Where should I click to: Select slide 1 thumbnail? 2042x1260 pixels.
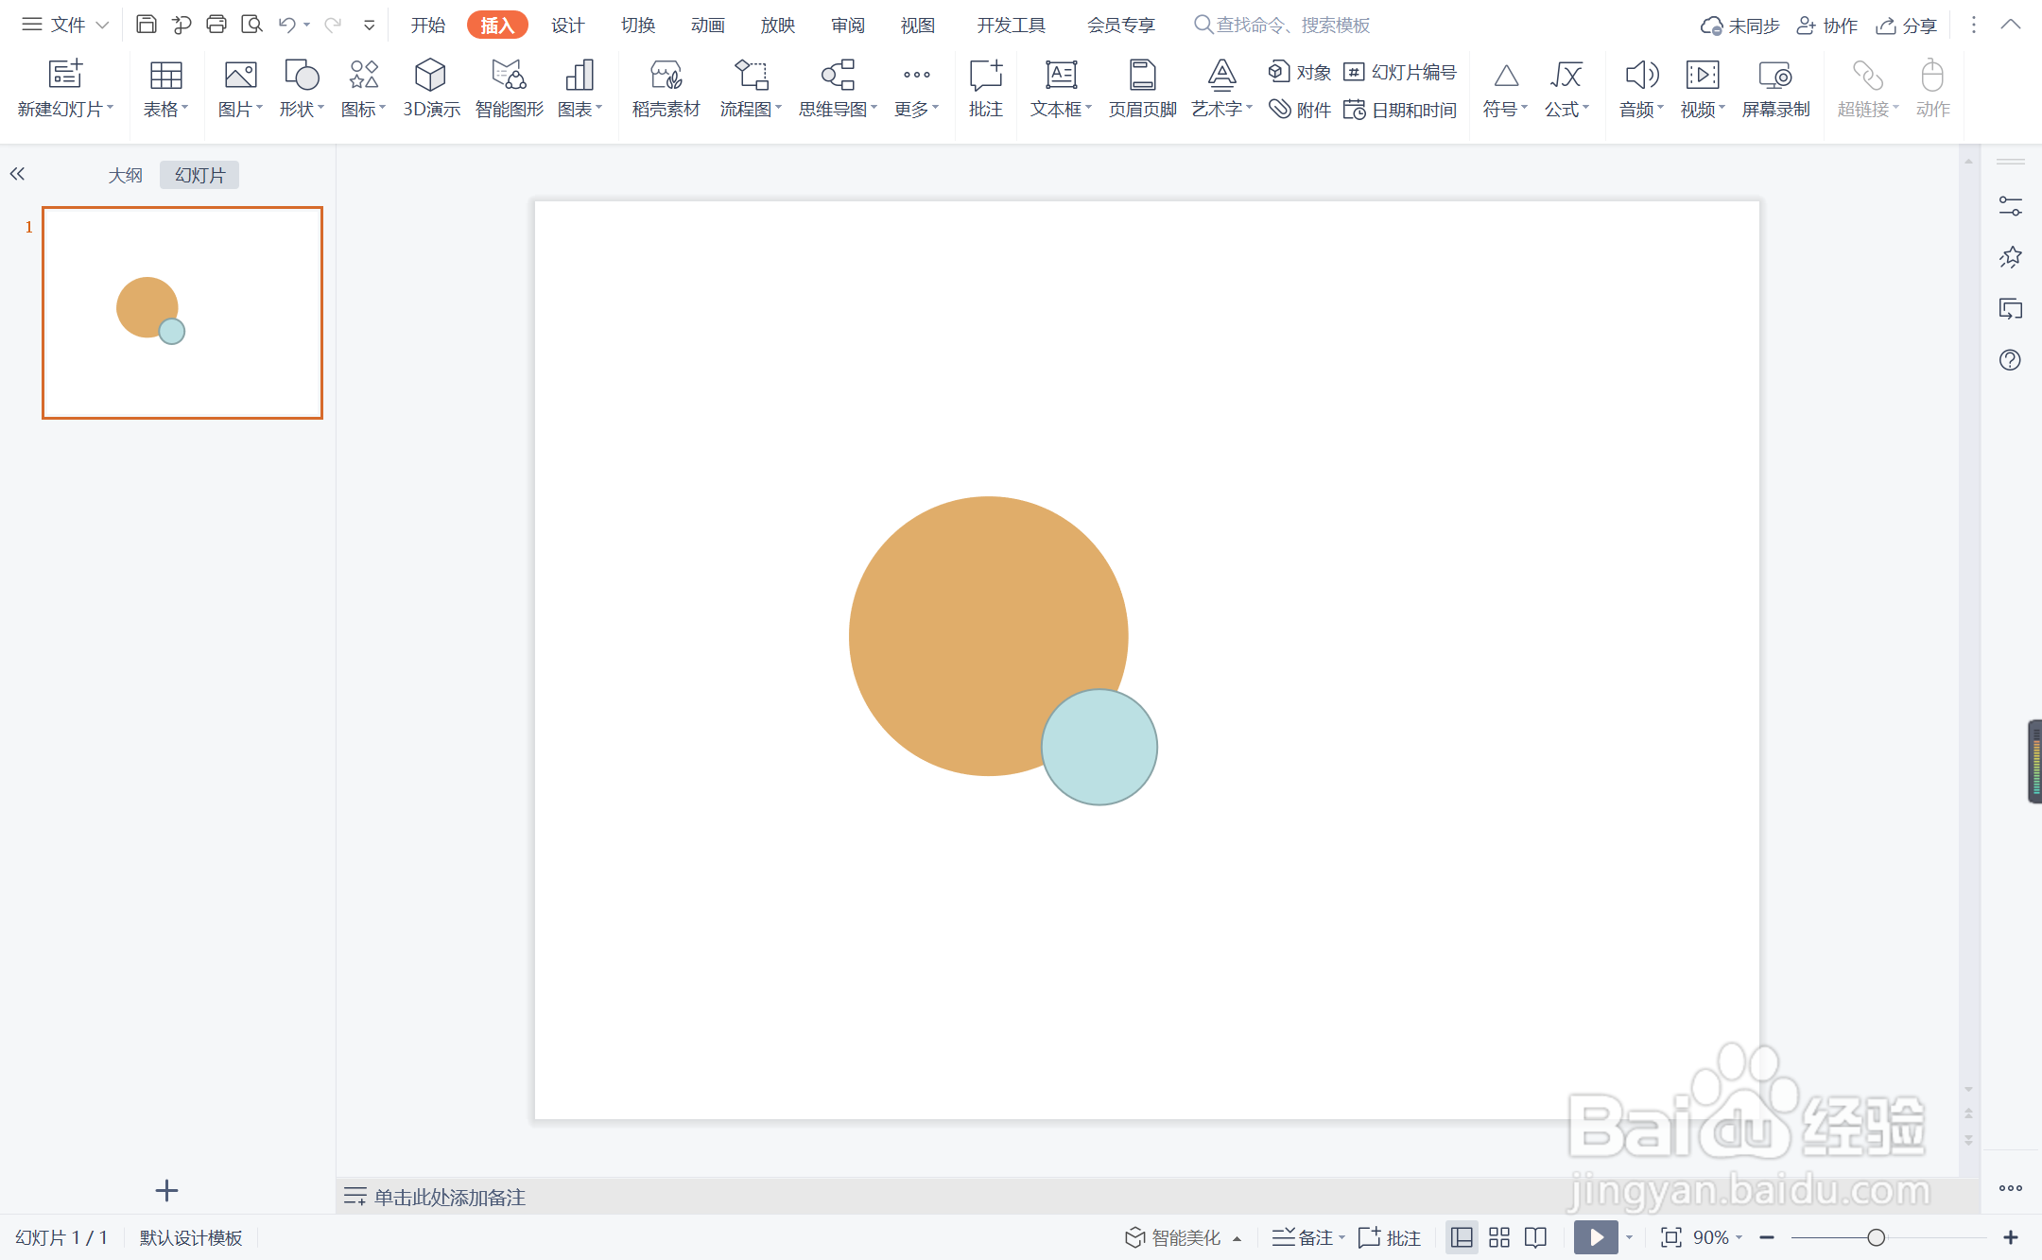(182, 313)
